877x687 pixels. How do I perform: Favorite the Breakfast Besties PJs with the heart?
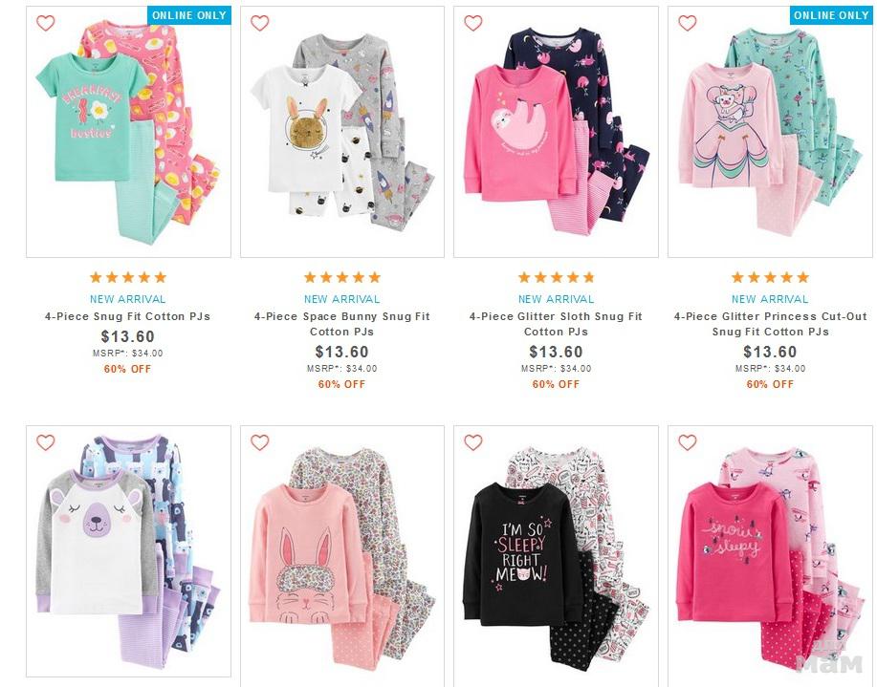45,24
